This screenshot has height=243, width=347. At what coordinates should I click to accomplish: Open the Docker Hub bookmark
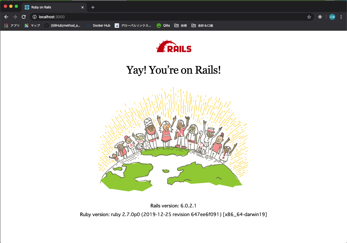[x=98, y=26]
